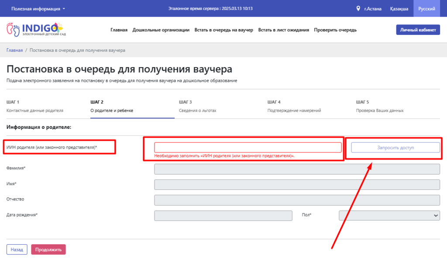Select ШАГ 1 Контактные данные родителя tab

(35, 106)
